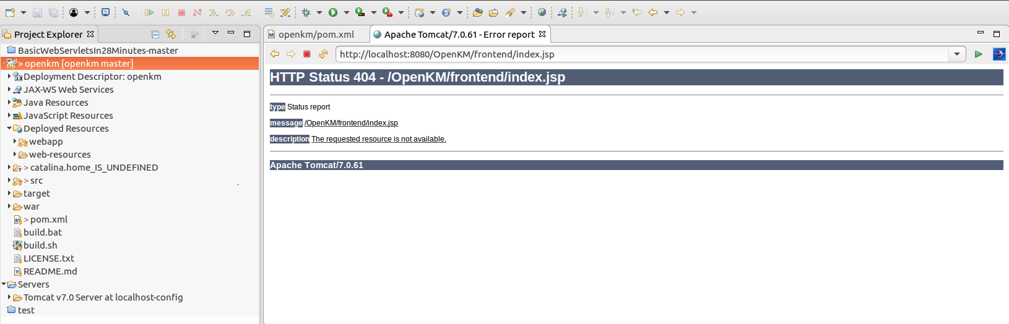Screen dimensions: 1009x324
Task: Expand the webapp folder
Action: [15, 142]
